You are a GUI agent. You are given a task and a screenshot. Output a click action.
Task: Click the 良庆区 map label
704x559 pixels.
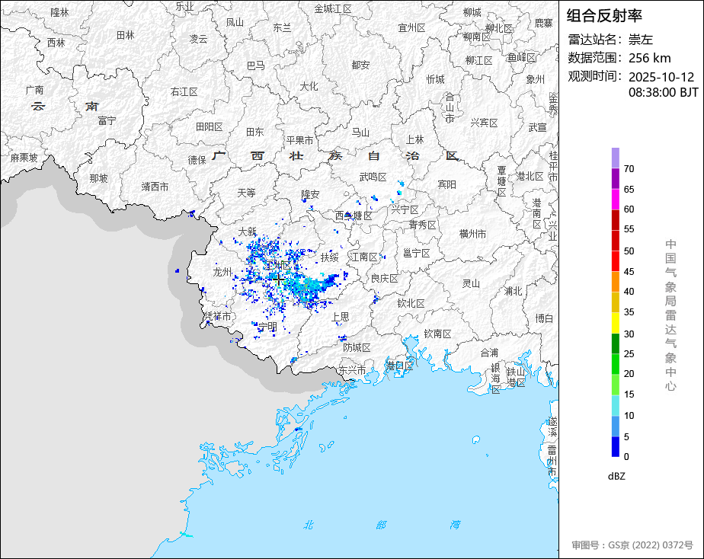coord(384,278)
